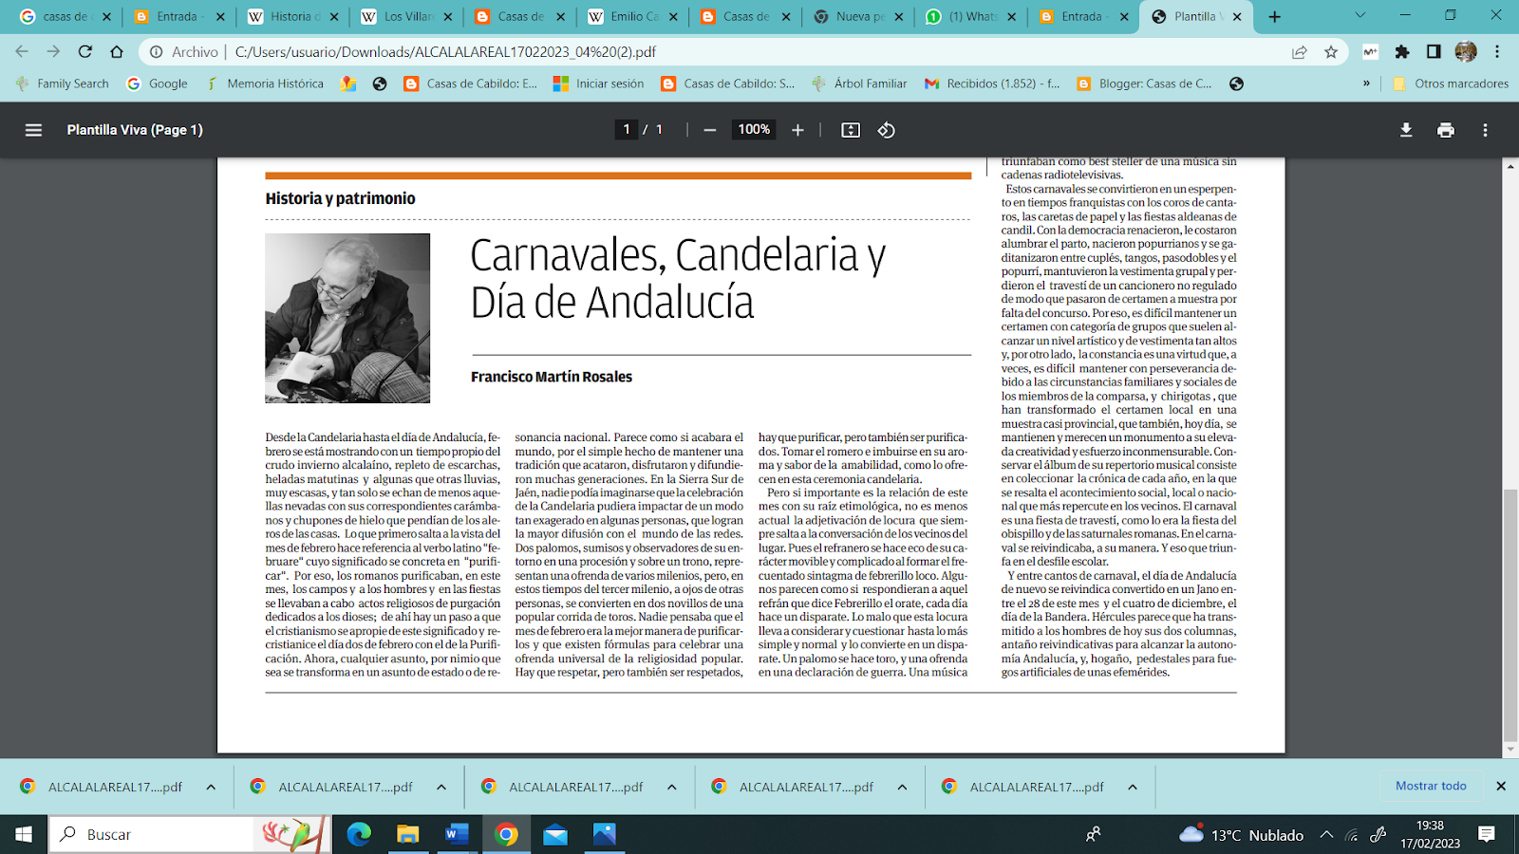Viewport: 1519px width, 854px height.
Task: Open the Iniciar sesión bookmark
Action: pos(599,84)
